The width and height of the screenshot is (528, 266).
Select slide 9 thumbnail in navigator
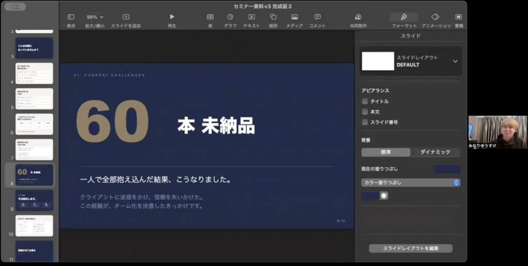[34, 200]
